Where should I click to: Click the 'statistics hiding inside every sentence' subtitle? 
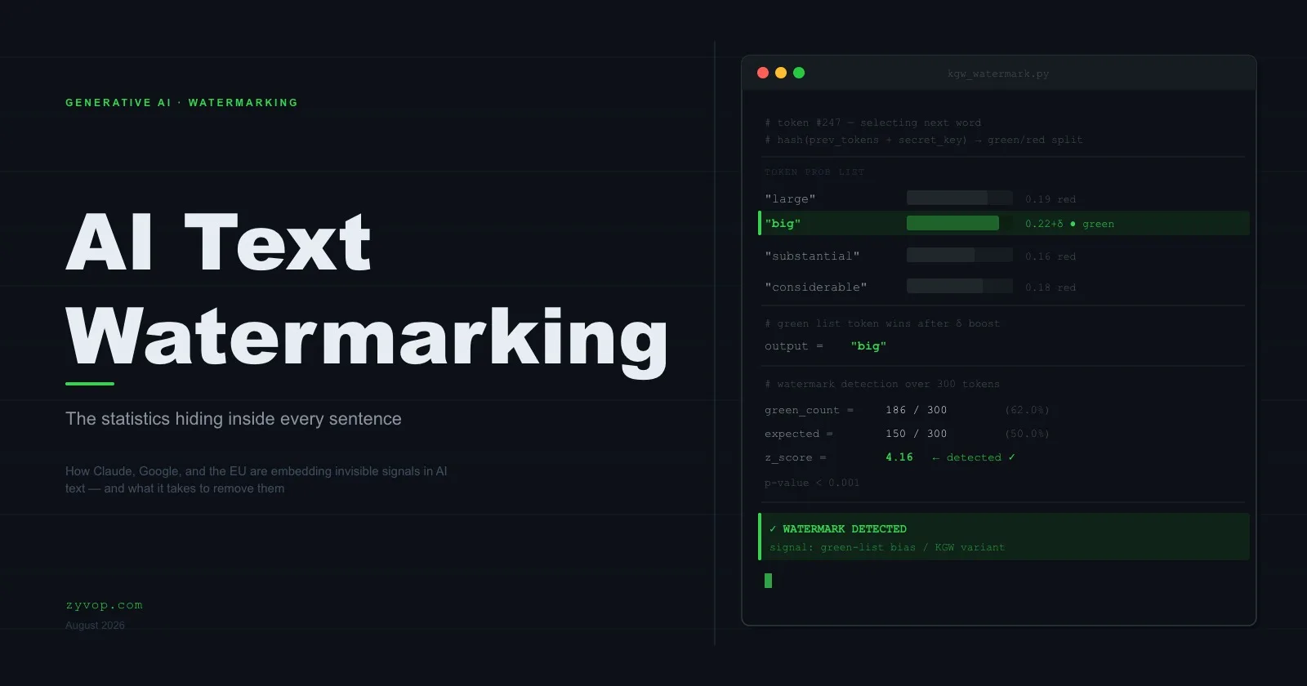[x=234, y=419]
